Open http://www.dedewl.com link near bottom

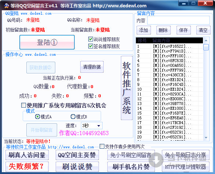pos(71,147)
